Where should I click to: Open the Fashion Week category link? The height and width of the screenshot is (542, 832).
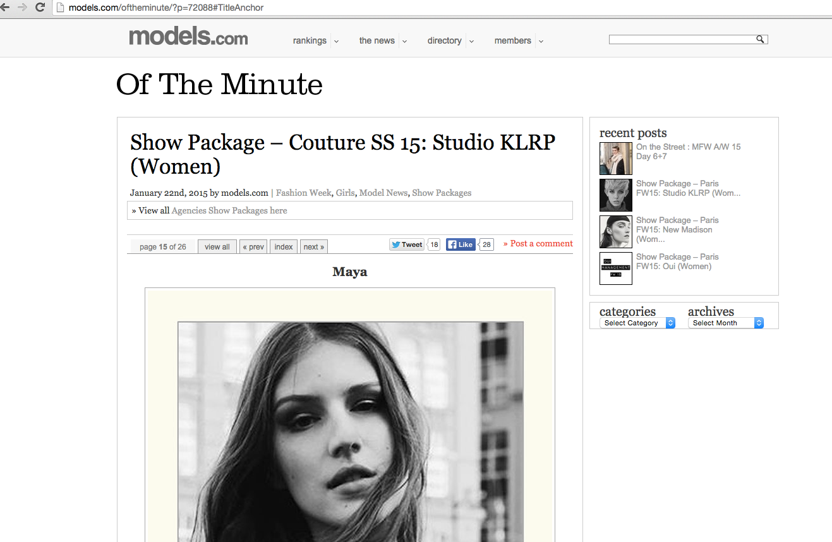pos(303,193)
